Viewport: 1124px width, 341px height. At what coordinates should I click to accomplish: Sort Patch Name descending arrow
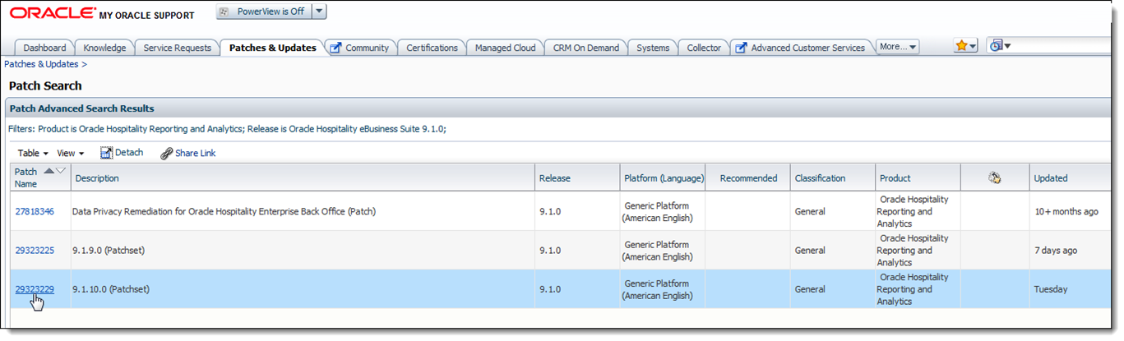[61, 171]
